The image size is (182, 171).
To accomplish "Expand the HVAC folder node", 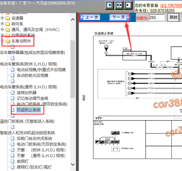I will (2, 29).
